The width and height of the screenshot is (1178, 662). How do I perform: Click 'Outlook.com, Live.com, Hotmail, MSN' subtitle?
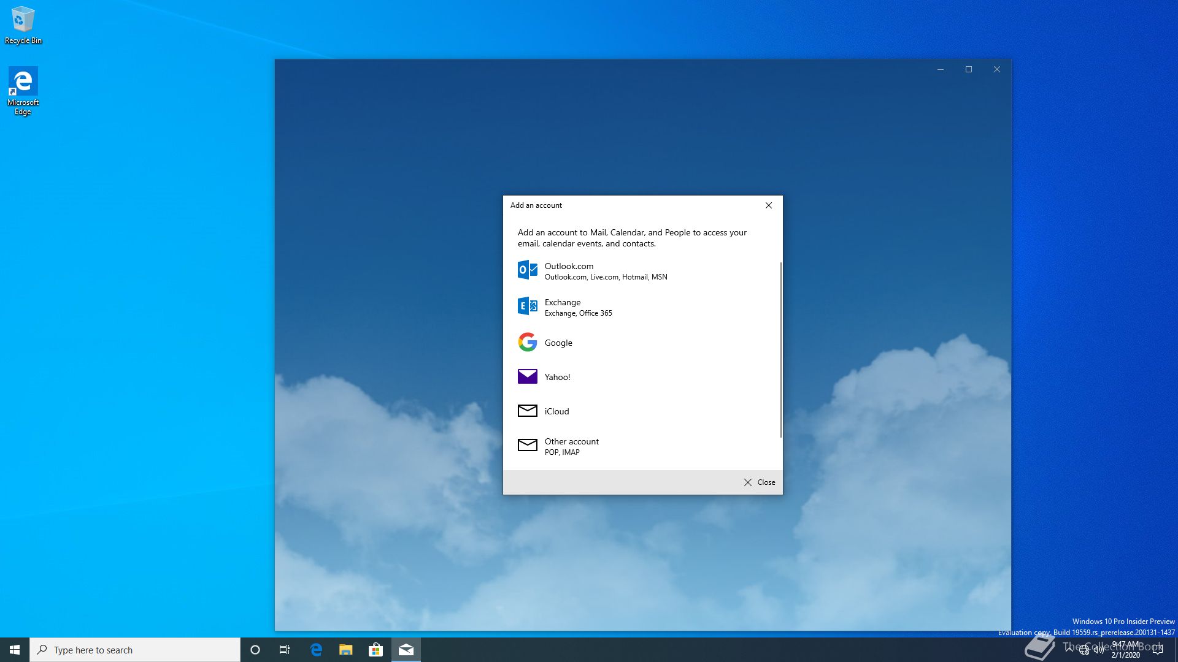click(606, 277)
